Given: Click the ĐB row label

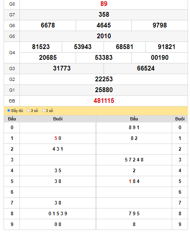Looking at the screenshot, I should [12, 101].
